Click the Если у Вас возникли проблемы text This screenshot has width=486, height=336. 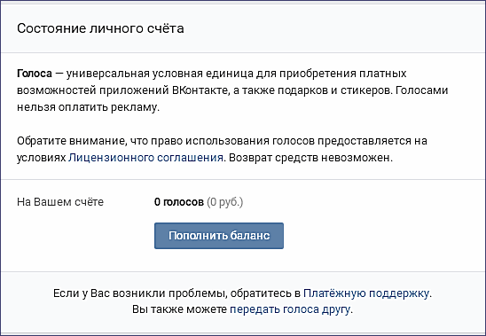pyautogui.click(x=140, y=293)
